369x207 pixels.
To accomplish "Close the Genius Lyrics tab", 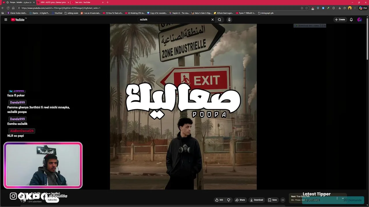I will pos(68,2).
